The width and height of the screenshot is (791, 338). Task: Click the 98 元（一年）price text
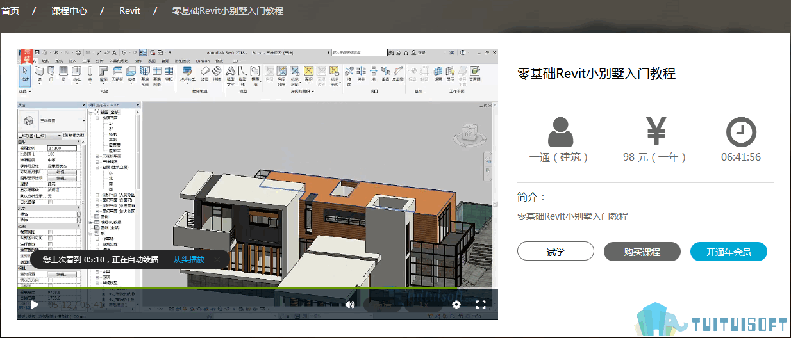tap(655, 157)
